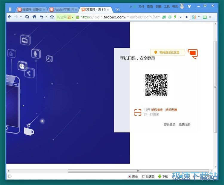224x185 pixels.
Task: Open the 查看 menu
Action: [150, 7]
